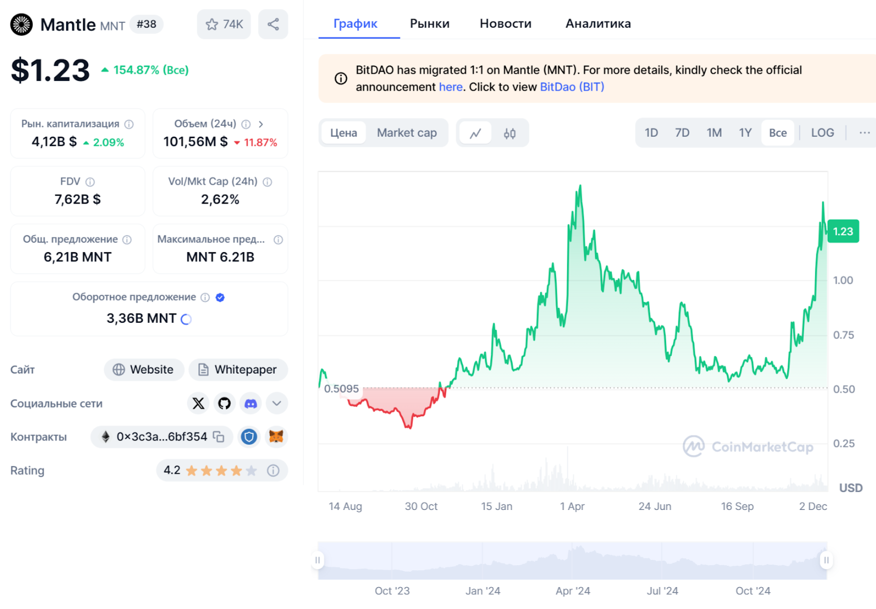Click the 101,56M $ volume value
Screen dimensions: 876x609
pos(195,142)
